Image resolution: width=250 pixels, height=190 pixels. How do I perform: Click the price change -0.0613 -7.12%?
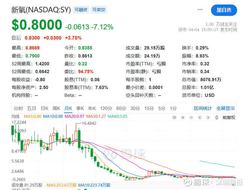[x=89, y=27]
